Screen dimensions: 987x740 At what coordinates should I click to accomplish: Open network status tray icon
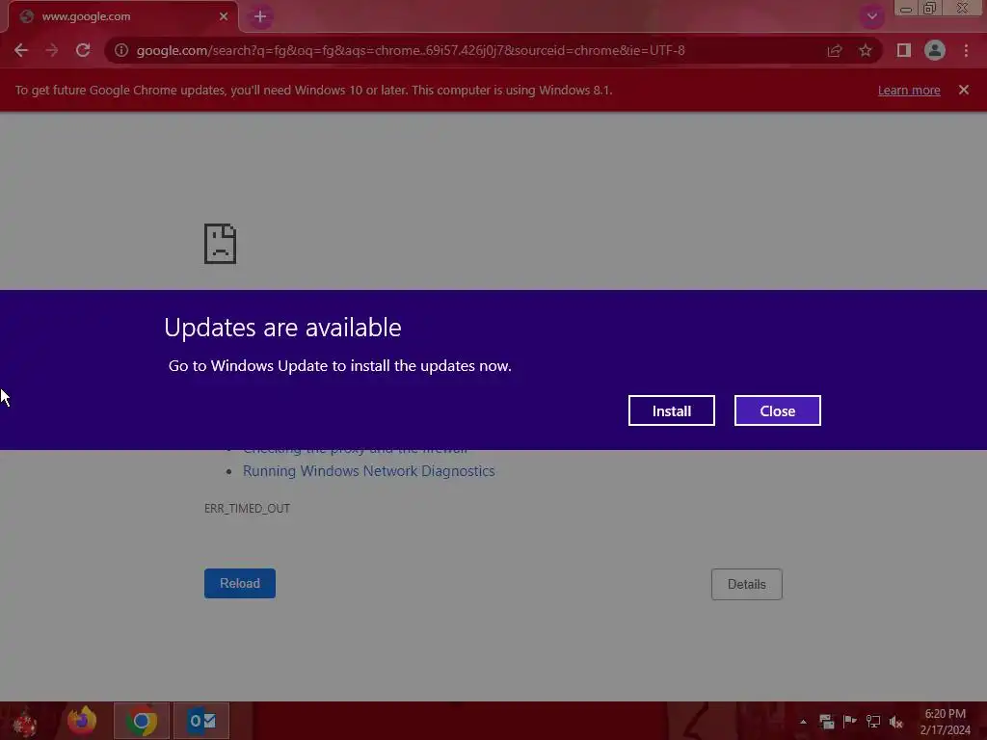click(873, 721)
